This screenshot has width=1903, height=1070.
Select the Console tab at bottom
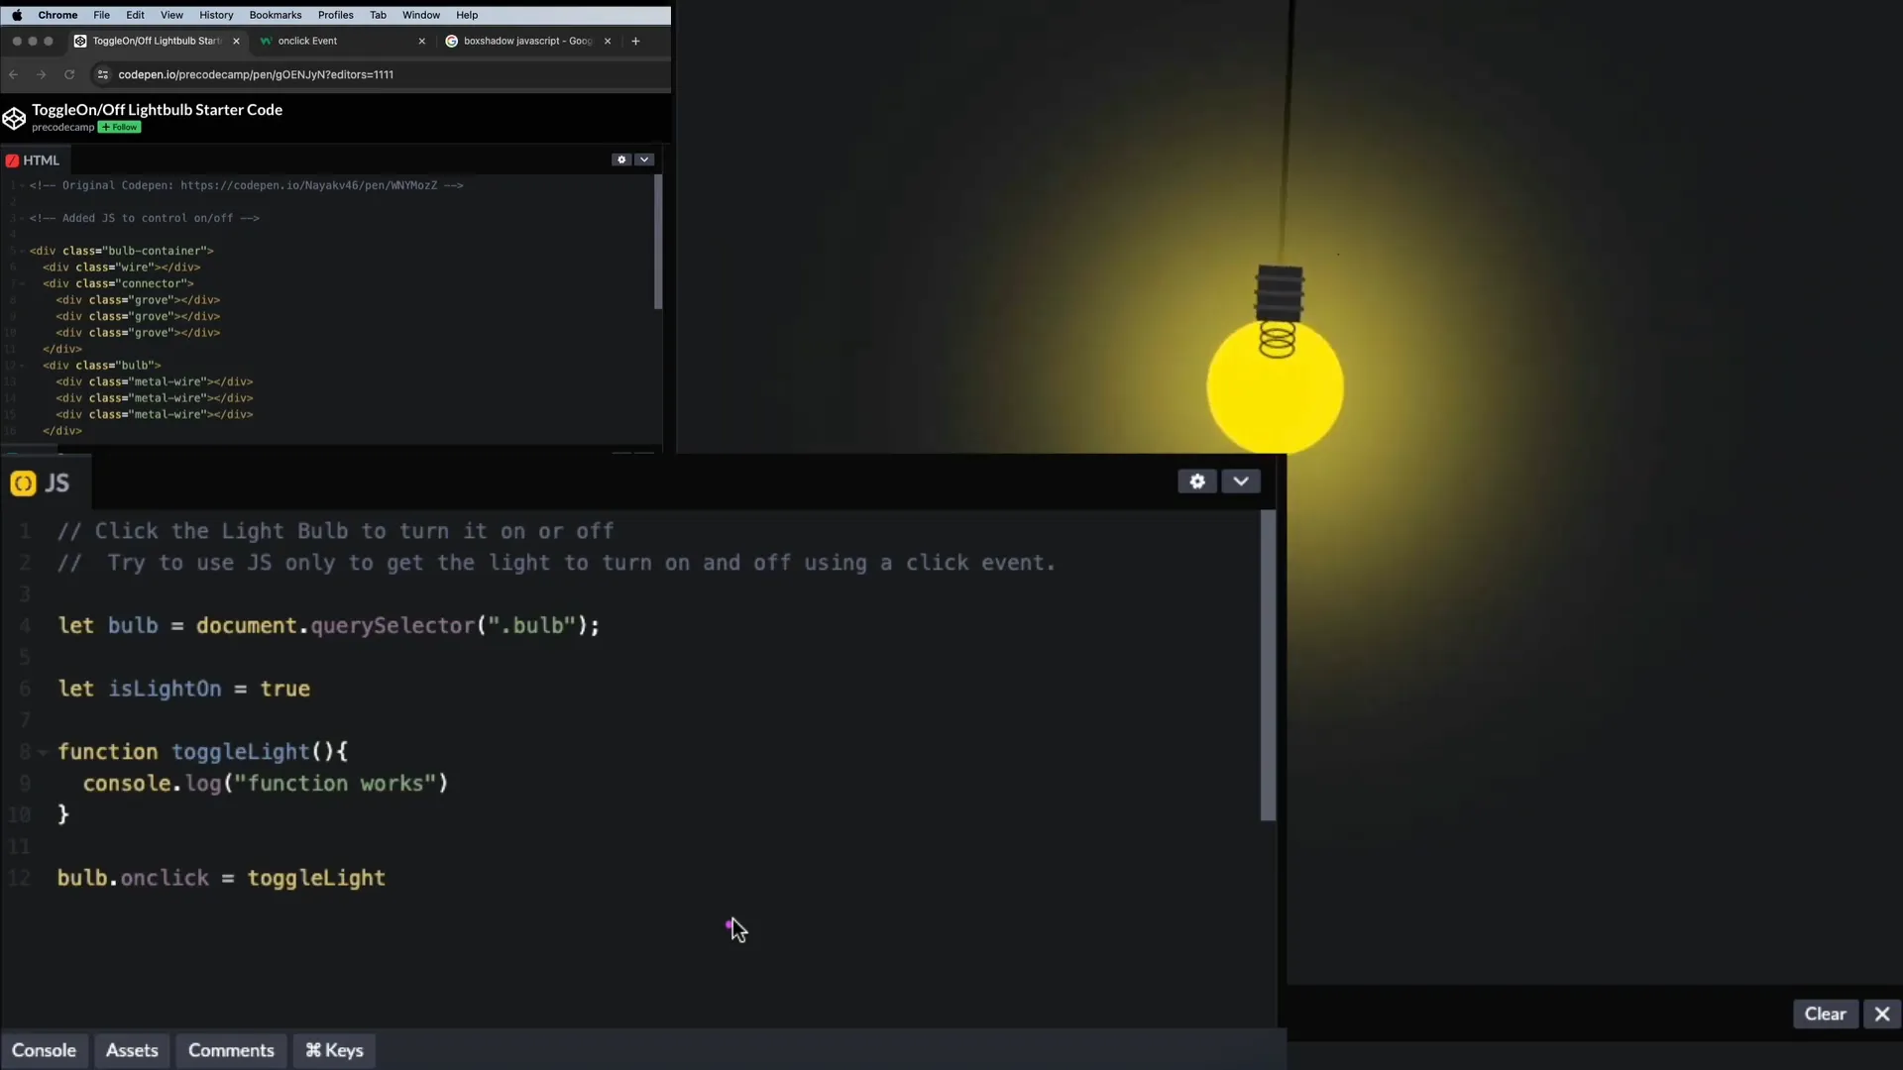pos(44,1049)
